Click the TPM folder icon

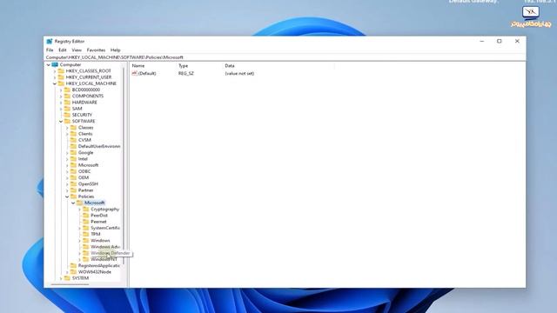[x=86, y=234]
